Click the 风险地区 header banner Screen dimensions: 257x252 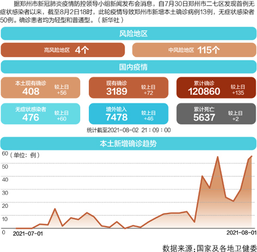click(128, 34)
